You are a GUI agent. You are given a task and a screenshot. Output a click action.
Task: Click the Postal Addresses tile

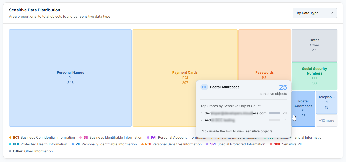click(303, 109)
